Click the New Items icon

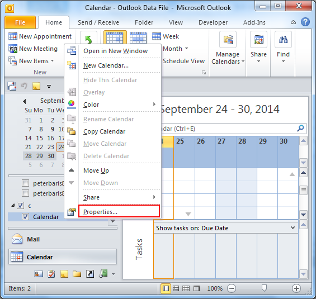[x=13, y=61]
